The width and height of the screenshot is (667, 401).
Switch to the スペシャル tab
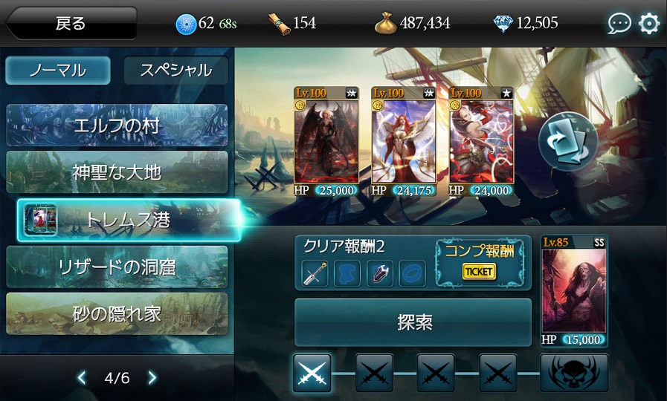tap(175, 70)
